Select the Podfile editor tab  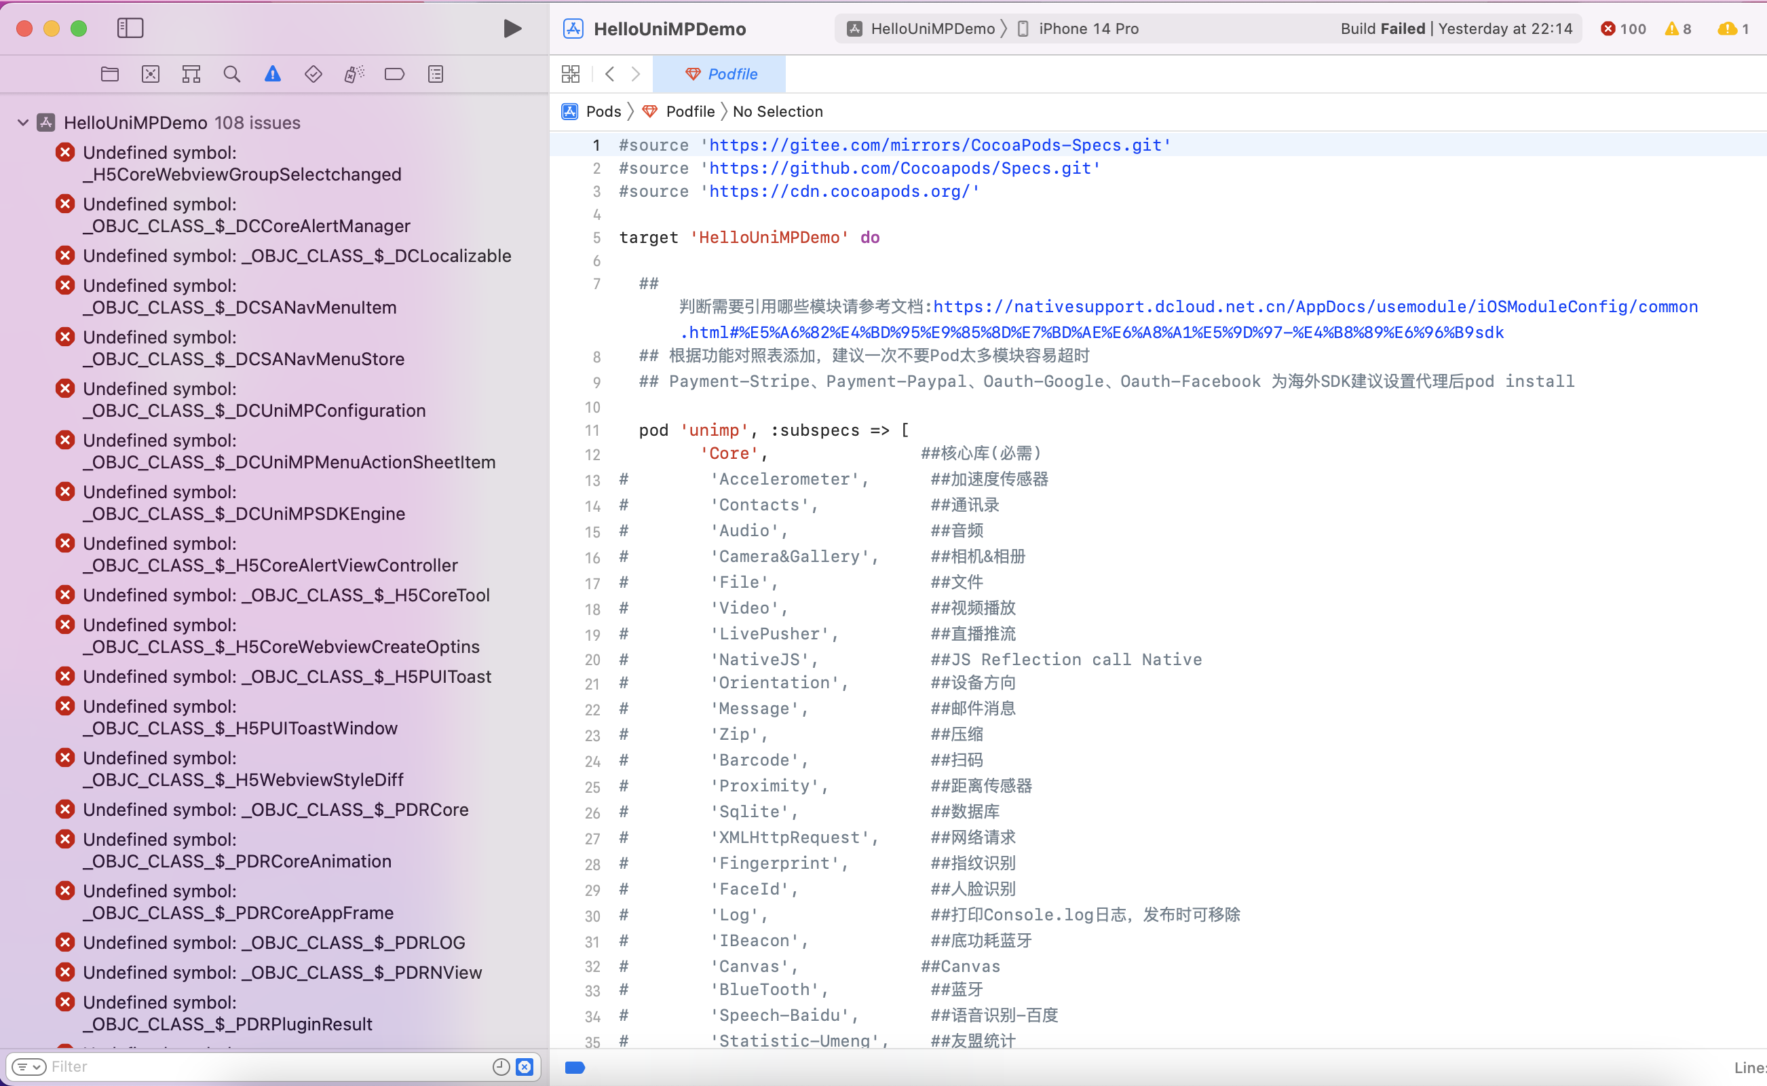pyautogui.click(x=720, y=74)
